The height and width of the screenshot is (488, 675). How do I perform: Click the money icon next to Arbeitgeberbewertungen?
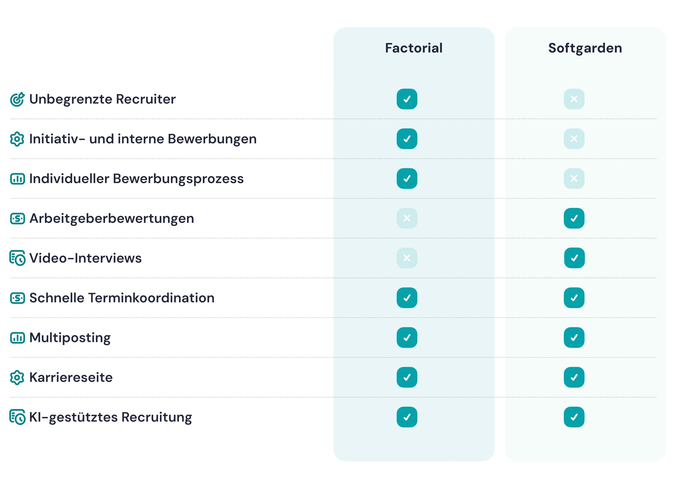click(17, 219)
